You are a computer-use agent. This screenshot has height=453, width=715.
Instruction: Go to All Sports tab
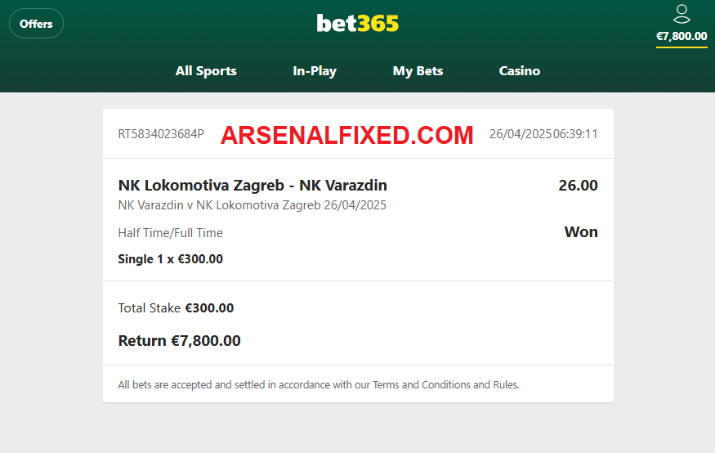coord(206,71)
